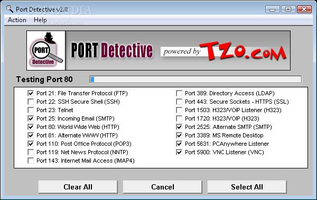This screenshot has height=200, width=317.
Task: Enable Port 22 SSH Secure Shell checkbox
Action: click(31, 102)
